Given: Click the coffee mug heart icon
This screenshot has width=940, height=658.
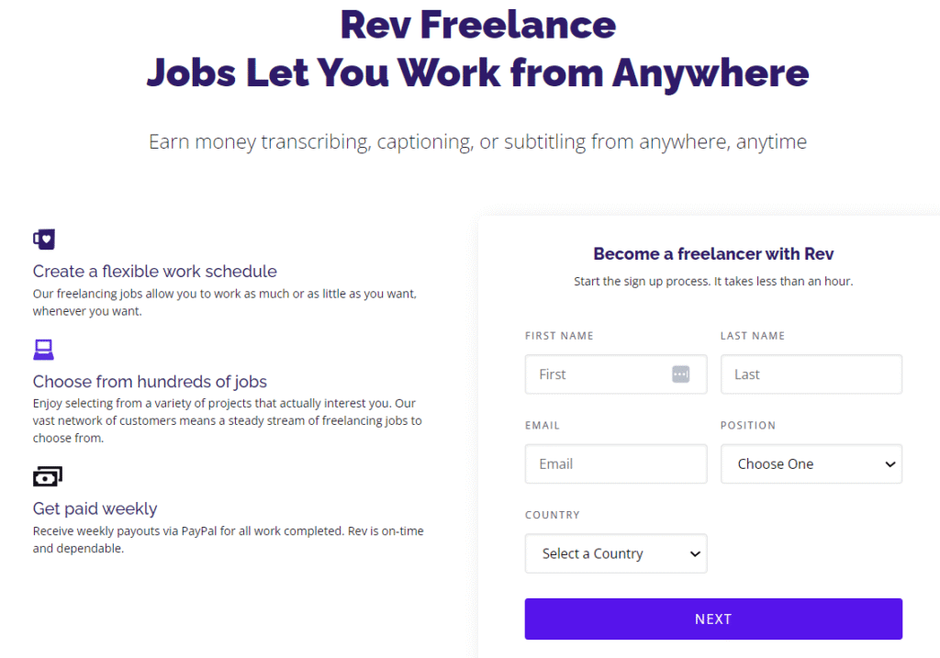Looking at the screenshot, I should click(44, 240).
